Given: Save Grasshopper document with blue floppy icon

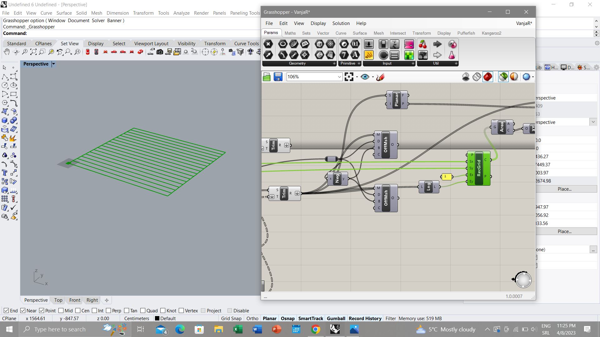Looking at the screenshot, I should 278,77.
